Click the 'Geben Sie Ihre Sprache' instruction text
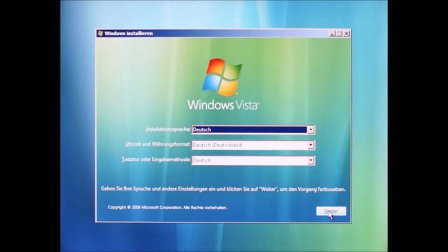Viewport: 448px width, 252px height. click(x=223, y=189)
